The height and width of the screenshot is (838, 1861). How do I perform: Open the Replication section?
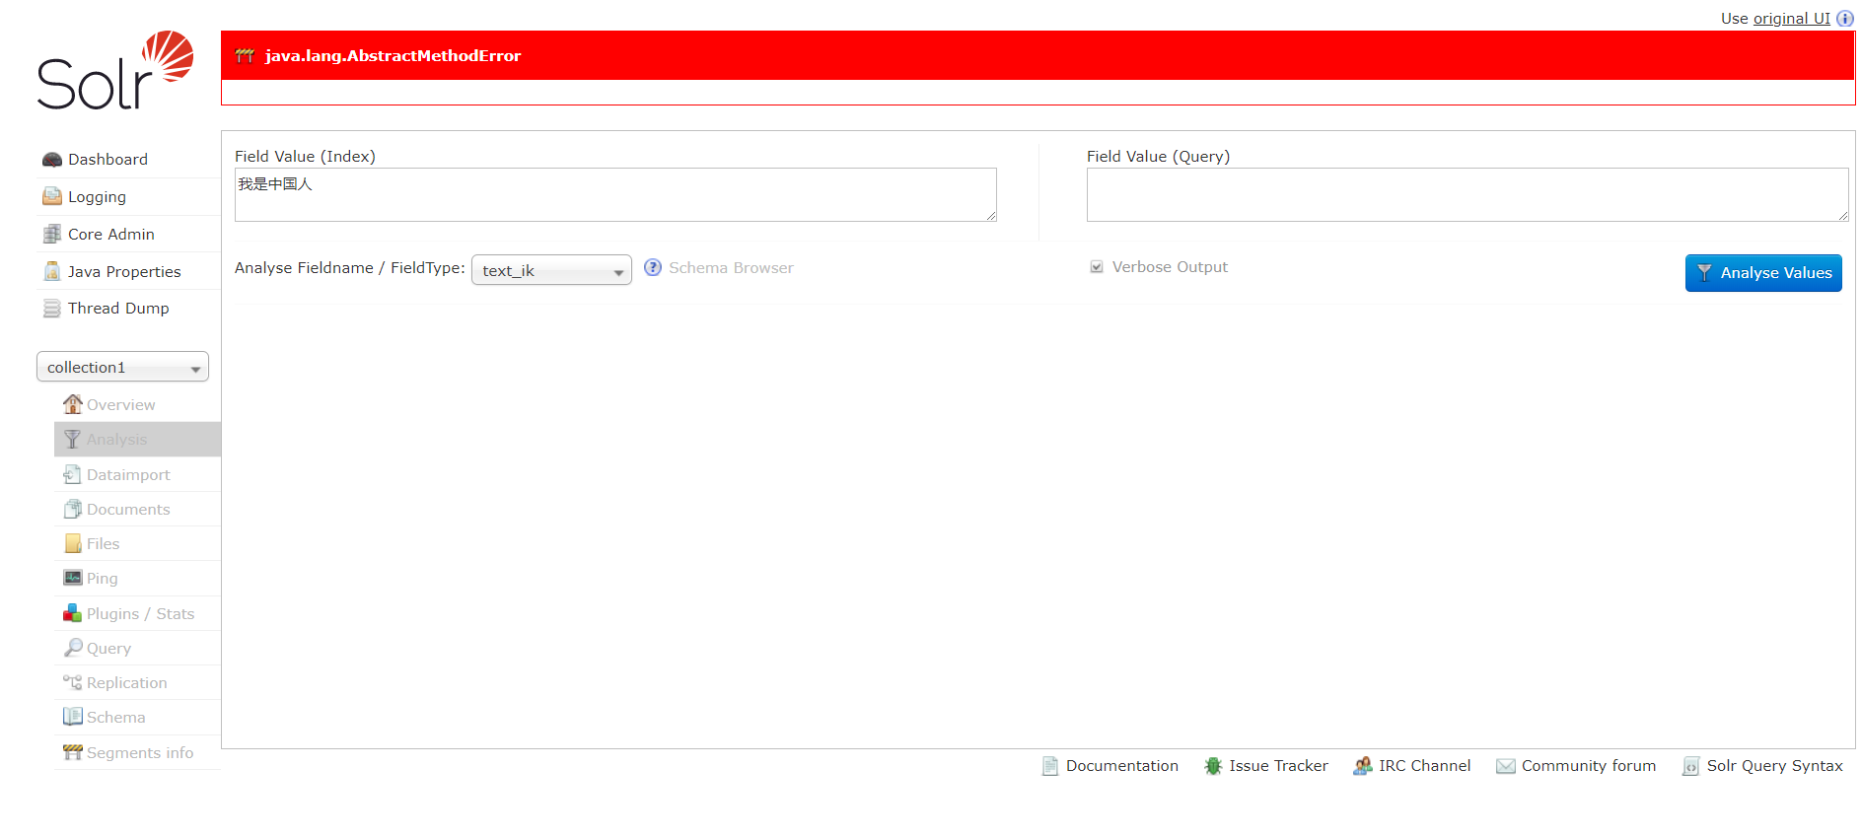tap(126, 683)
